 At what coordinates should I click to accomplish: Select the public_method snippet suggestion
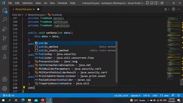click(75, 47)
